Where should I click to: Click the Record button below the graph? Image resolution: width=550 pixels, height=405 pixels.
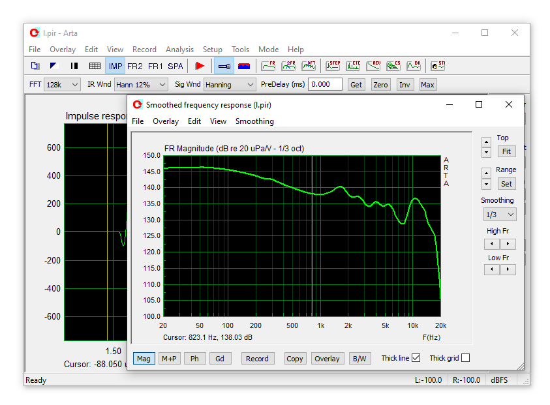[x=258, y=358]
